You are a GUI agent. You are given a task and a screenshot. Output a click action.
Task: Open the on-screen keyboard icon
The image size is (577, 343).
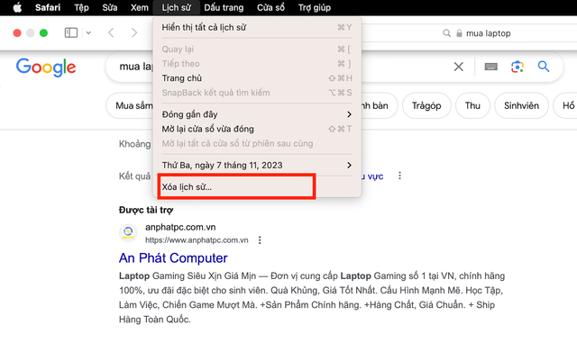[490, 67]
